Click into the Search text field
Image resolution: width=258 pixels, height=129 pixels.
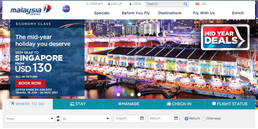pos(164,4)
